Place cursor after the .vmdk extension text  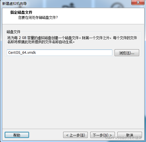click(36, 53)
